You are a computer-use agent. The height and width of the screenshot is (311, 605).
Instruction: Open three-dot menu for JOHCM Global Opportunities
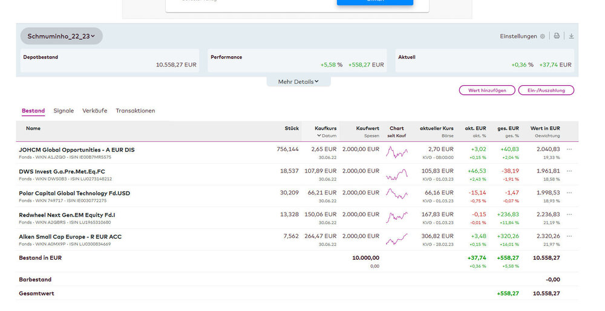click(569, 149)
